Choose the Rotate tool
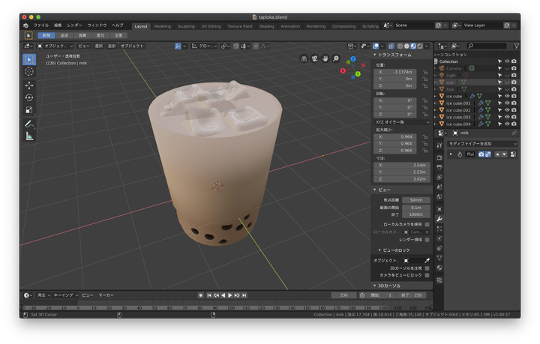The height and width of the screenshot is (344, 540). [x=29, y=98]
